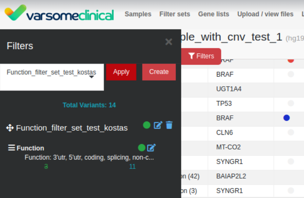Open the Samples menu

click(138, 14)
